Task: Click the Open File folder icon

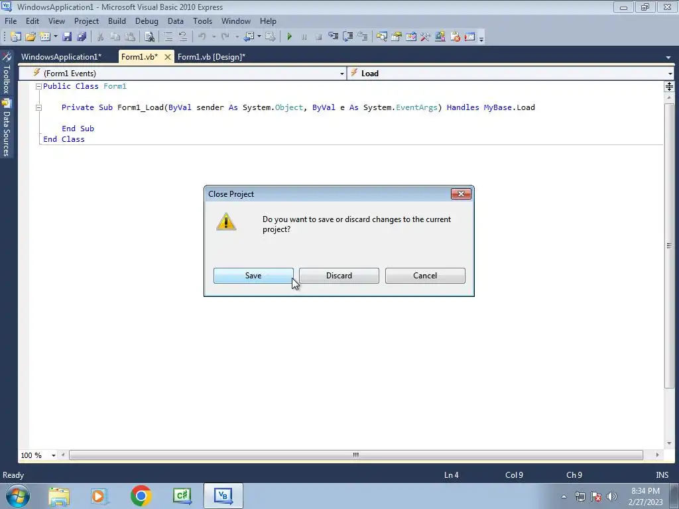Action: 31,37
